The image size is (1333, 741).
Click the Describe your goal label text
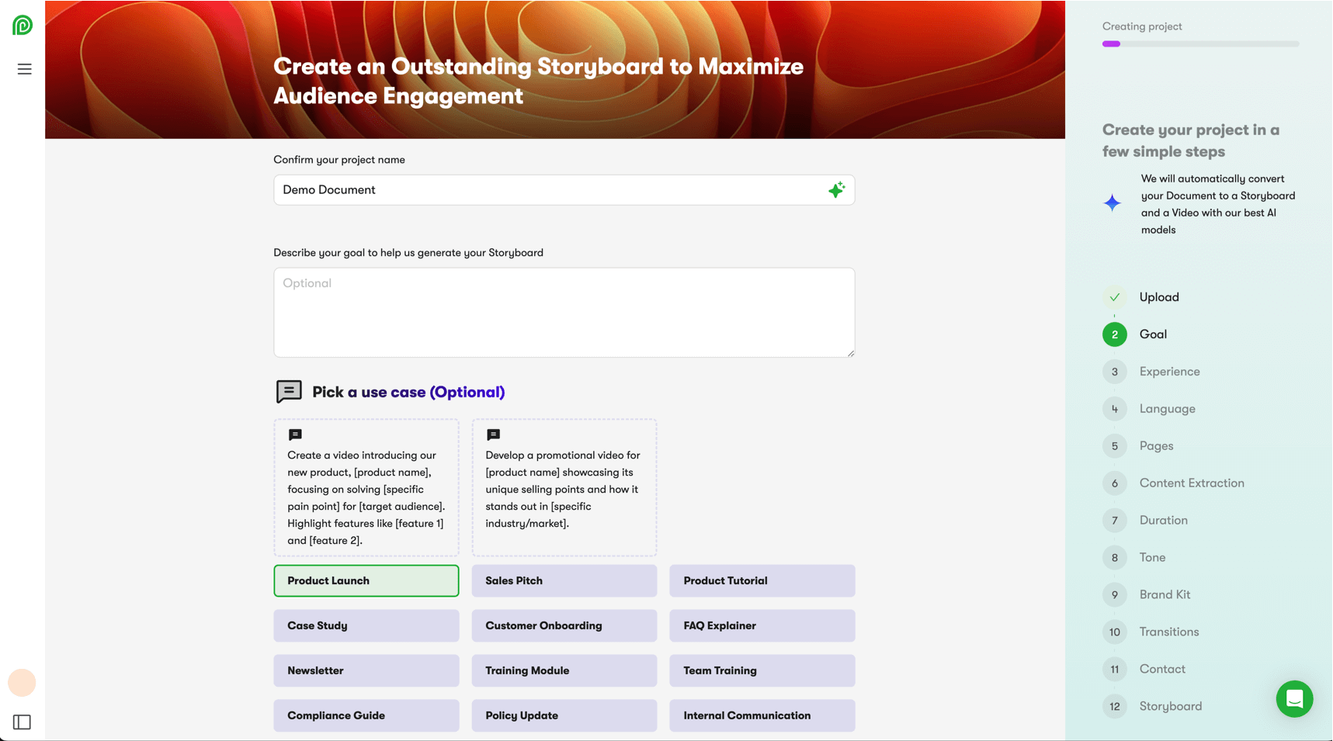click(x=408, y=253)
